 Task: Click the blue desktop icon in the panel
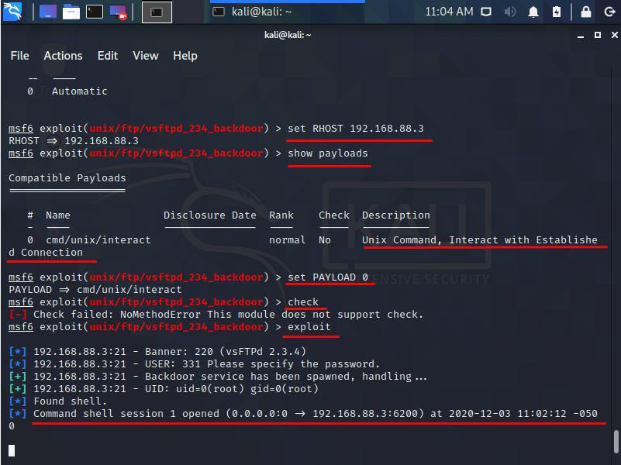(48, 12)
